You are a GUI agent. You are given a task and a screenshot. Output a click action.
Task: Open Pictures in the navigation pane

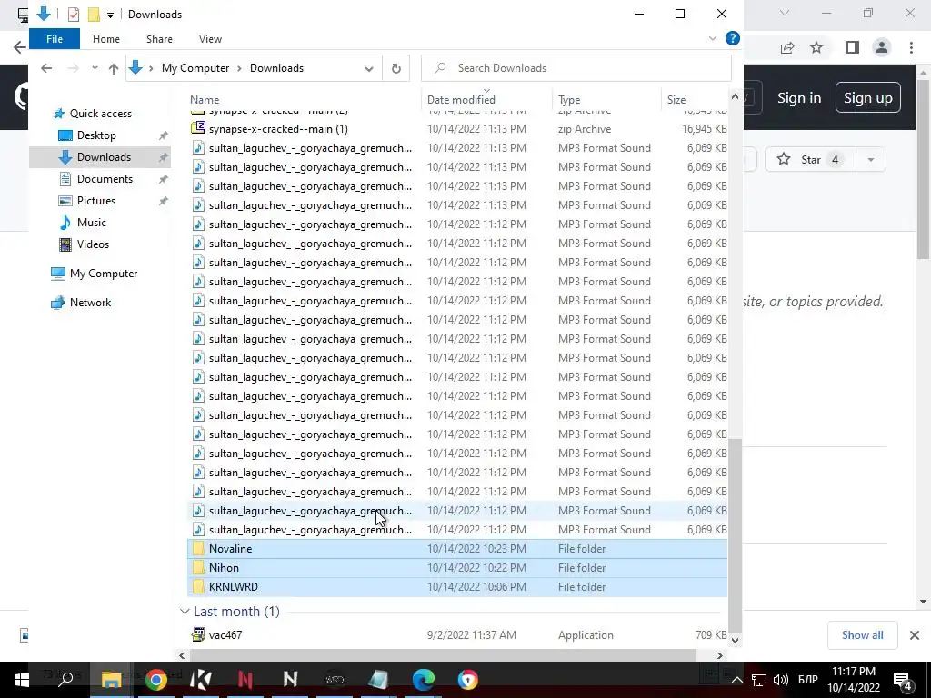pos(95,201)
